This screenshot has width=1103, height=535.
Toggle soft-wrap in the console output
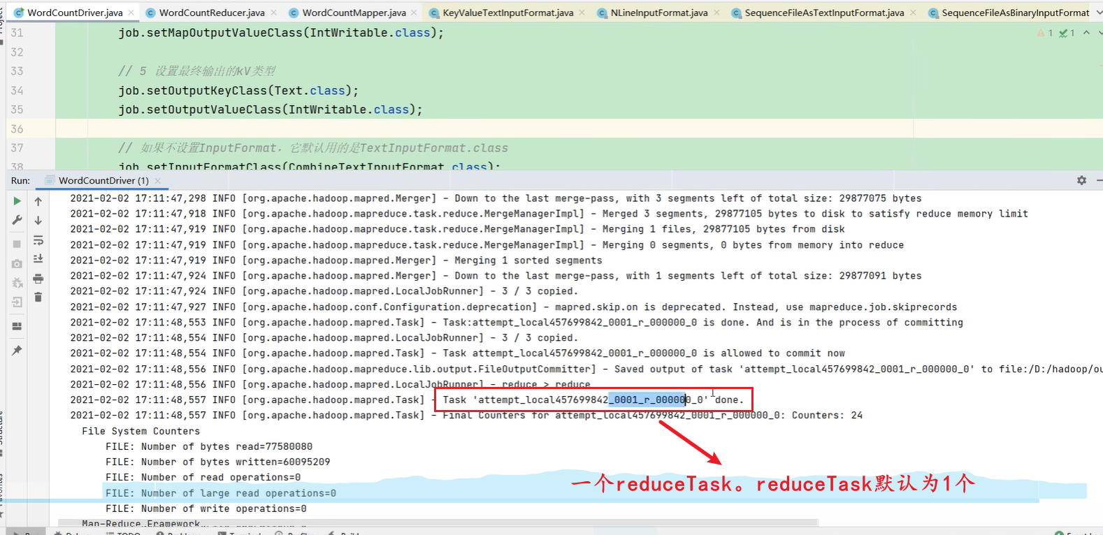point(38,240)
